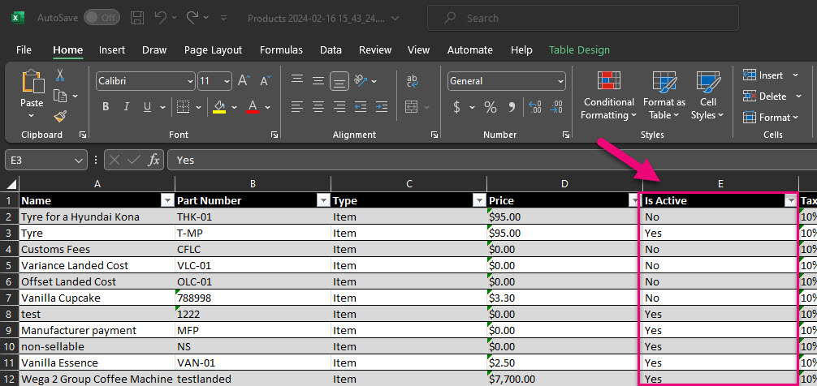Click the Orientation text angle icon

pos(360,80)
